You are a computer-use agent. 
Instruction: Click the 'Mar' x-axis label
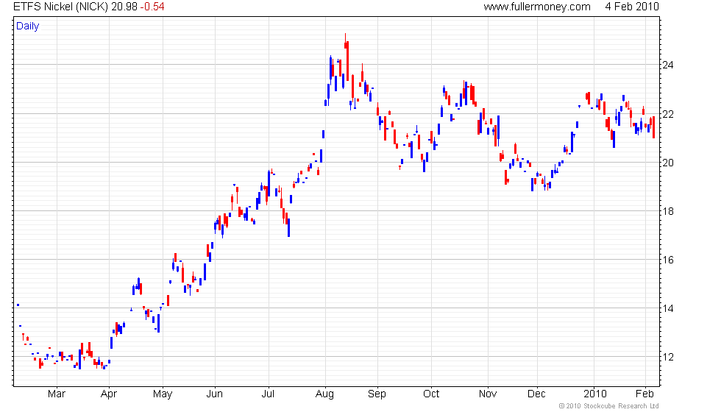[x=57, y=394]
